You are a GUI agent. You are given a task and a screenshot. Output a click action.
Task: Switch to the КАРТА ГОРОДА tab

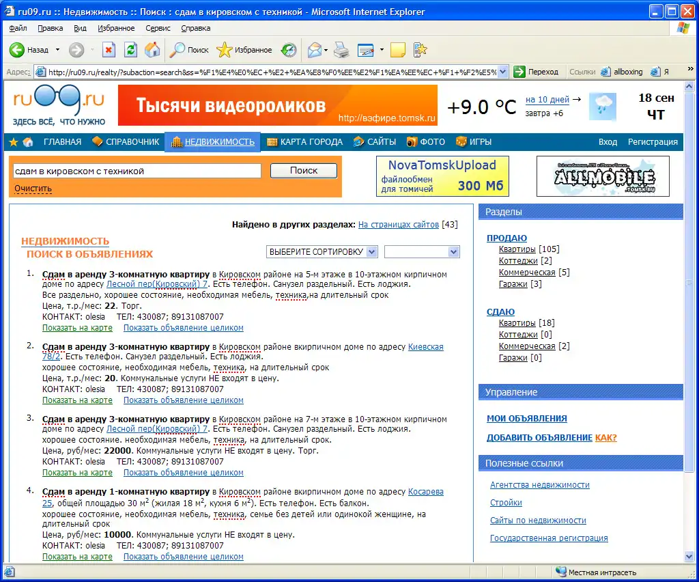pos(304,142)
